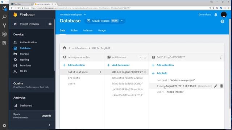Viewport: 232px width, 130px height.
Task: Open Hosting section
Action: [24, 60]
